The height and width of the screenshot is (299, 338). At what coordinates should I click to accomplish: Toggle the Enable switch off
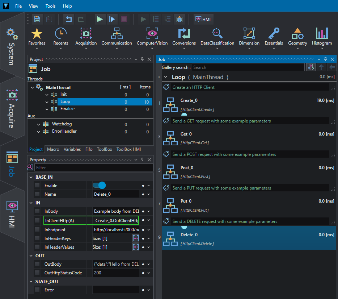pyautogui.click(x=99, y=186)
